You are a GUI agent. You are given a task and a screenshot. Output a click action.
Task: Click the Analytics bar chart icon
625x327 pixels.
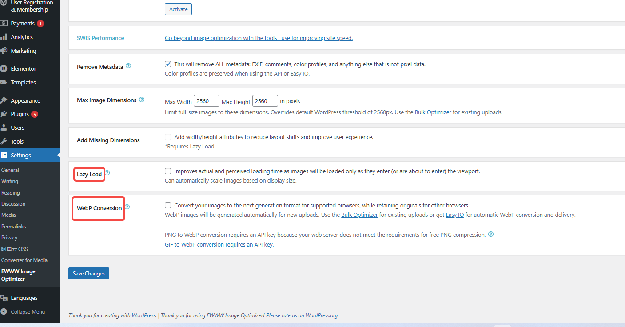4,37
